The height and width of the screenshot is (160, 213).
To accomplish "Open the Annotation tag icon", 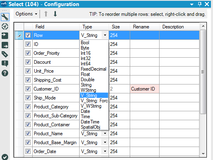I will [5, 54].
